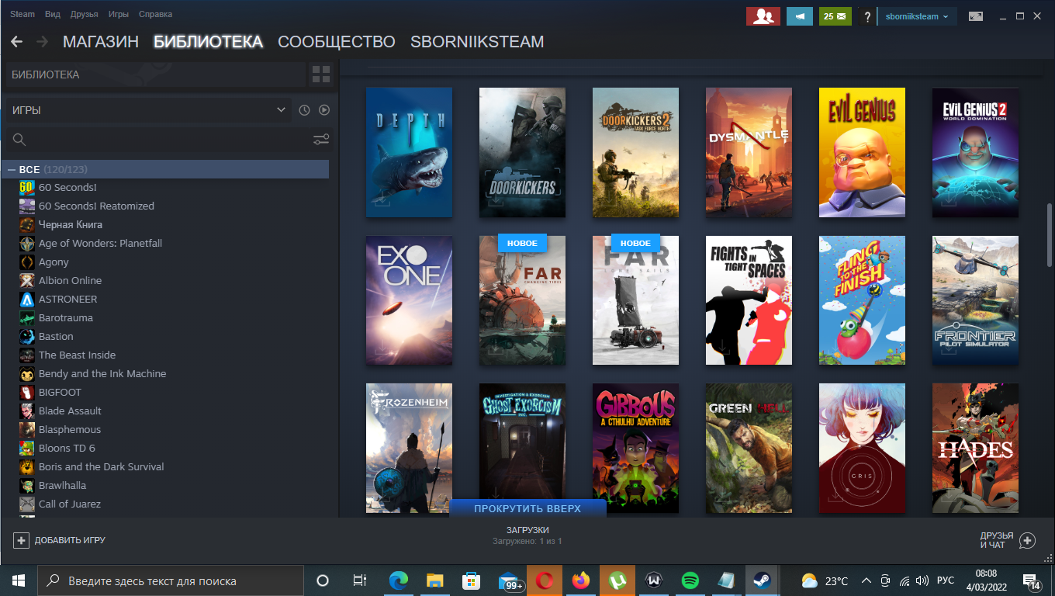Select Черная Книга in game list
The height and width of the screenshot is (596, 1055).
(71, 225)
